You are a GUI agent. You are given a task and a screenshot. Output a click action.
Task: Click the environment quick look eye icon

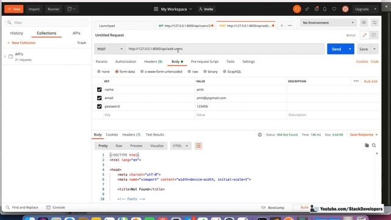pyautogui.click(x=364, y=23)
